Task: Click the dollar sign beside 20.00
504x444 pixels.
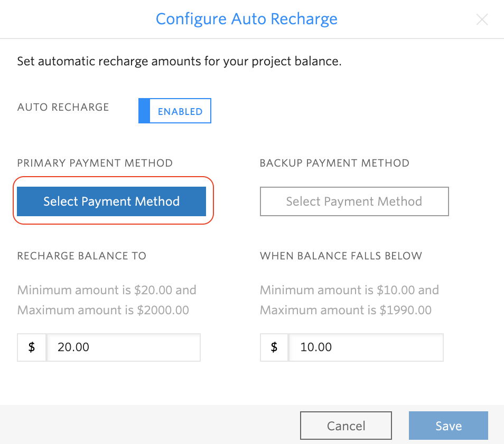Action: coord(32,347)
